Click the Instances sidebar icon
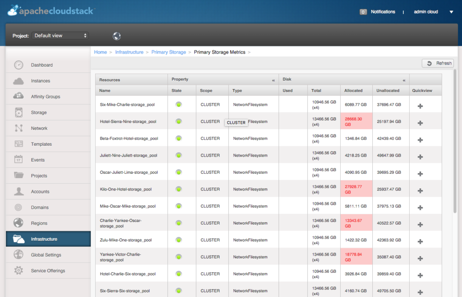This screenshot has height=297, width=462. 18,81
